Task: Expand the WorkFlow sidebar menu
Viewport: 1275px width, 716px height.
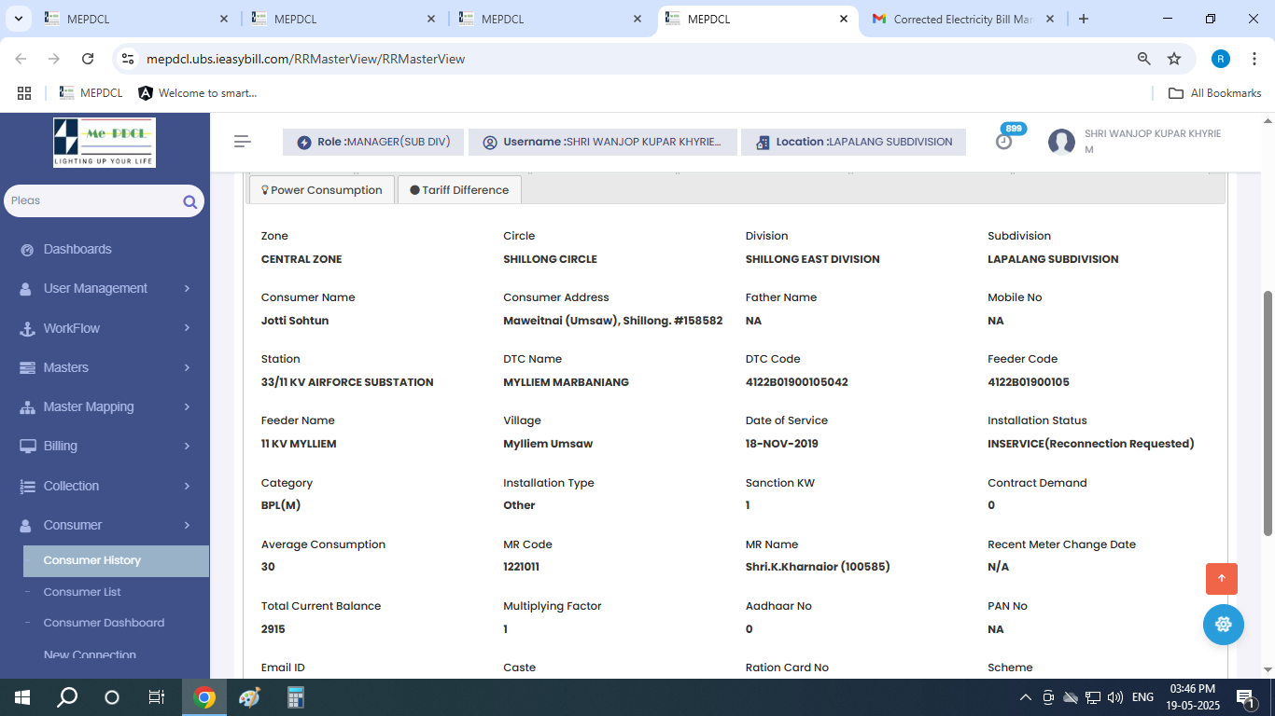Action: 105,328
